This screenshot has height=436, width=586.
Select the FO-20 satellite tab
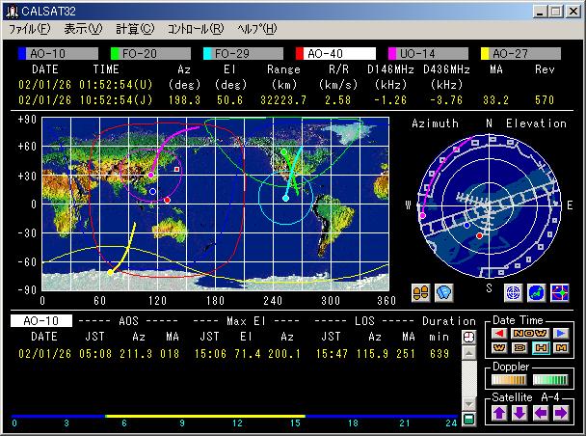pos(151,53)
